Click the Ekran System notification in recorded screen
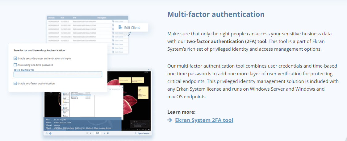The height and width of the screenshot is (141, 347). (140, 124)
